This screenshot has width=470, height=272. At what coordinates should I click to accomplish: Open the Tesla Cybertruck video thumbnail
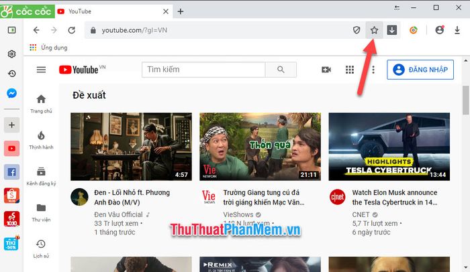(x=389, y=147)
